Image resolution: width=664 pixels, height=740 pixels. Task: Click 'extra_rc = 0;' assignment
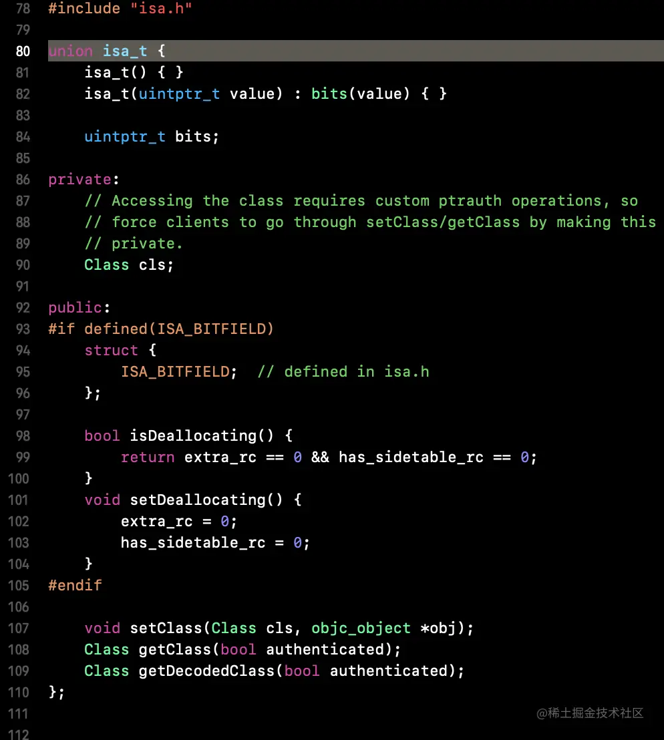179,521
